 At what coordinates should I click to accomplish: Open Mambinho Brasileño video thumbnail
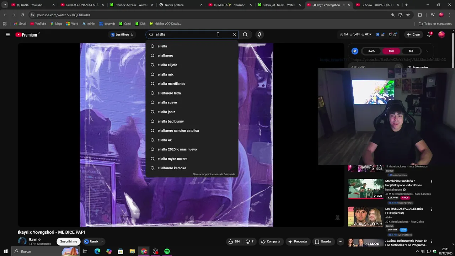[365, 189]
